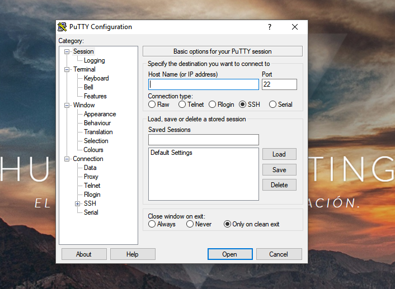This screenshot has width=395, height=289.
Task: Collapse the Session tree node
Action: 67,51
